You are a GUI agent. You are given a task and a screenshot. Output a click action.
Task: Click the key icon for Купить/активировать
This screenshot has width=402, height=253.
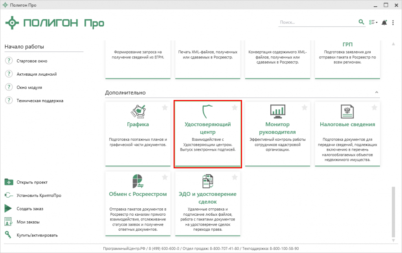tap(8, 235)
